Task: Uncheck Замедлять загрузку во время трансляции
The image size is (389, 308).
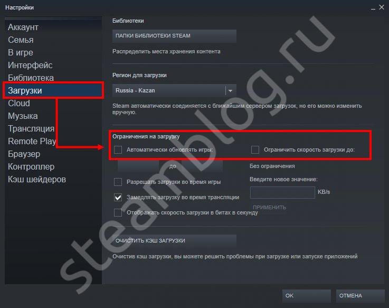Action: [x=118, y=197]
